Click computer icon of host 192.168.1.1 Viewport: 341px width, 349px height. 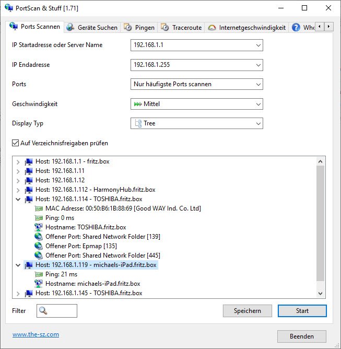pos(29,162)
